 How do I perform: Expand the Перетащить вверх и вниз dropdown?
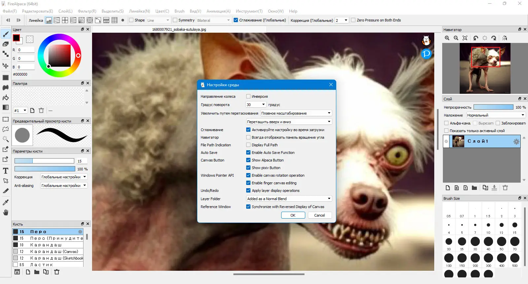[289, 122]
